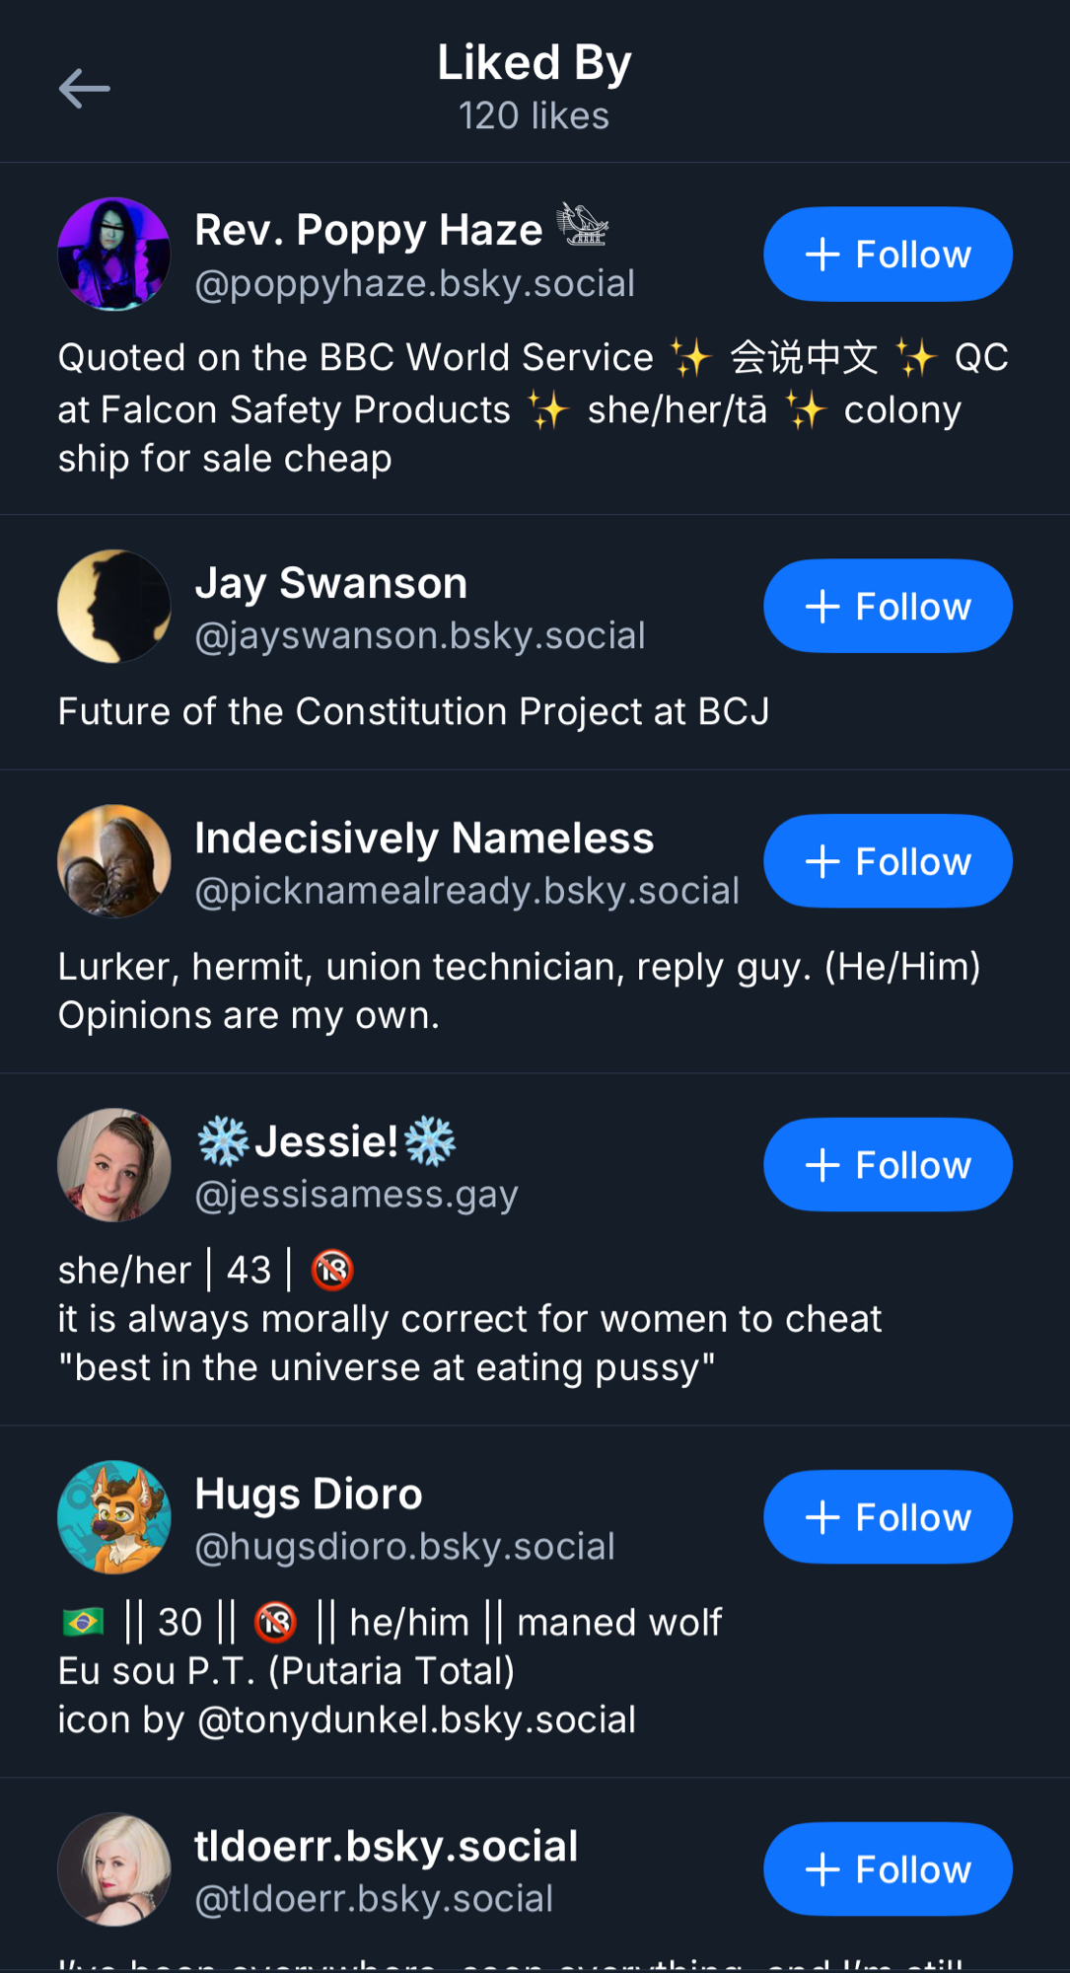Tap the Liked By header title

[535, 63]
